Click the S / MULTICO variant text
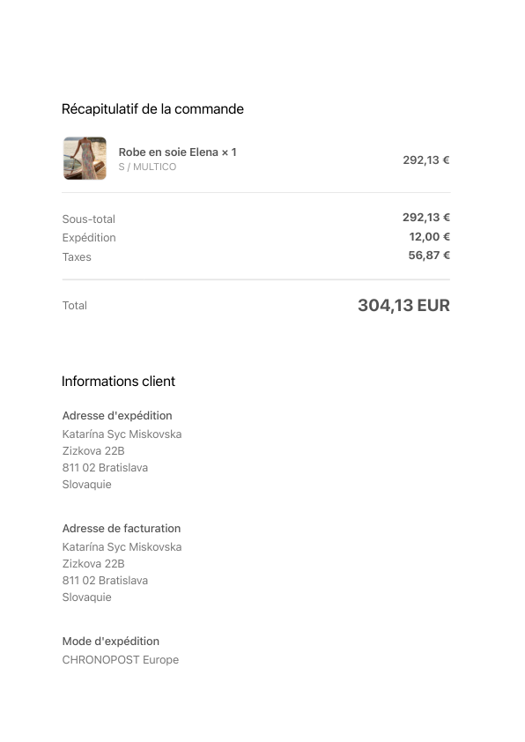This screenshot has width=525, height=742. [147, 167]
